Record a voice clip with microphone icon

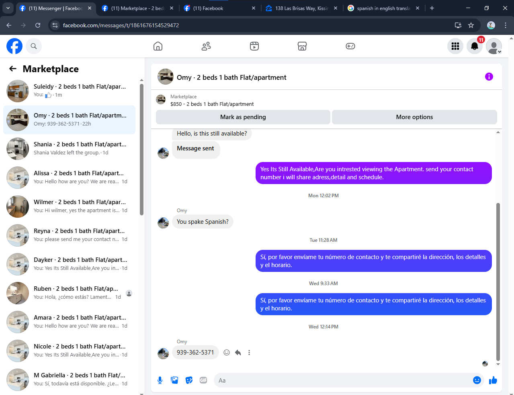click(x=160, y=380)
